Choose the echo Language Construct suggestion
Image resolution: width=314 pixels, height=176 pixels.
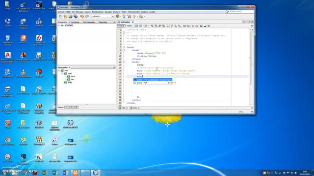153,80
